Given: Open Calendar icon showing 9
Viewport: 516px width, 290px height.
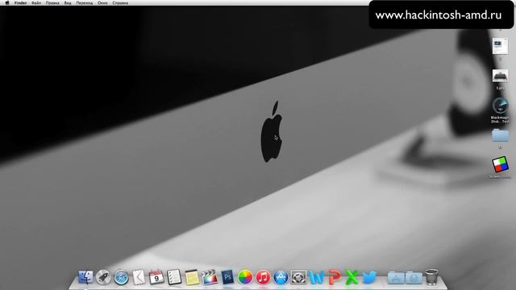Looking at the screenshot, I should (x=156, y=277).
